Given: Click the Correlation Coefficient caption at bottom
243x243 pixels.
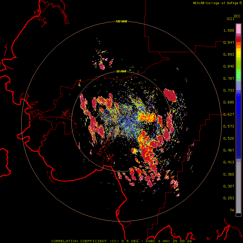Looking at the screenshot, I should click(121, 241).
